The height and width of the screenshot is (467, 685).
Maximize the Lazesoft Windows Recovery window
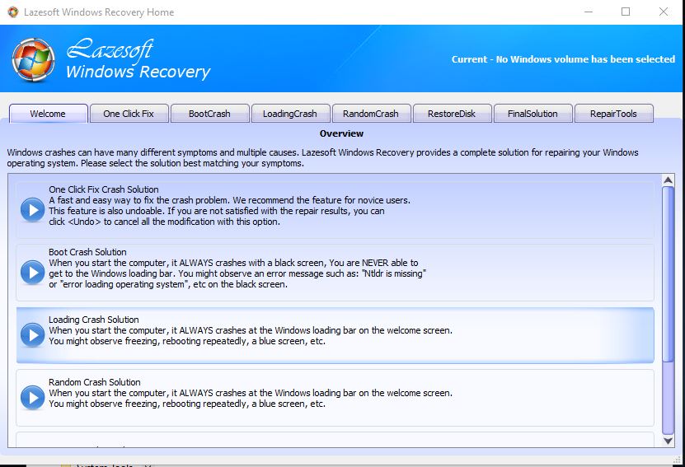tap(626, 12)
